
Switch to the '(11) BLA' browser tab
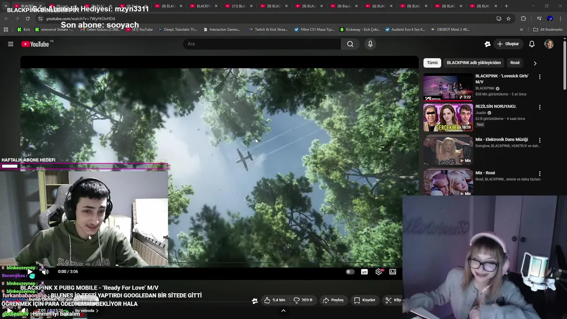click(239, 6)
